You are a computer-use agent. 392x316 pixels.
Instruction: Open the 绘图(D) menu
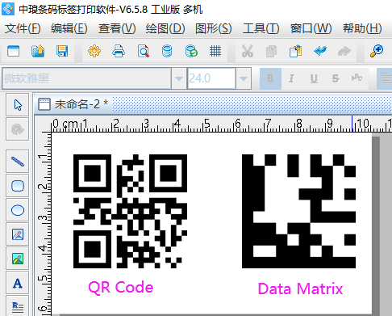point(165,28)
